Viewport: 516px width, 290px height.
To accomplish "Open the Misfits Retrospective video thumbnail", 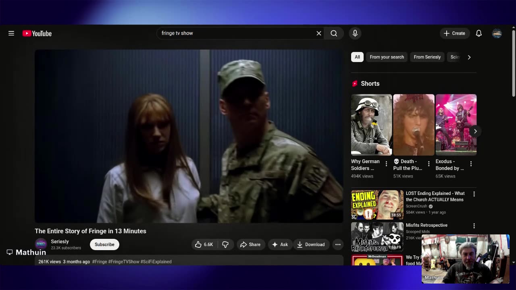I will [377, 237].
